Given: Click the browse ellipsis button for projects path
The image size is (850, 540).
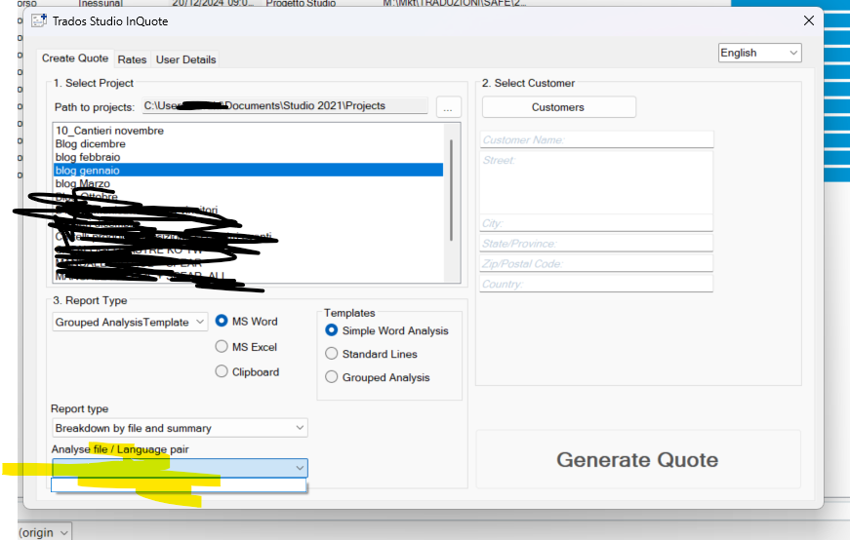Looking at the screenshot, I should point(448,107).
